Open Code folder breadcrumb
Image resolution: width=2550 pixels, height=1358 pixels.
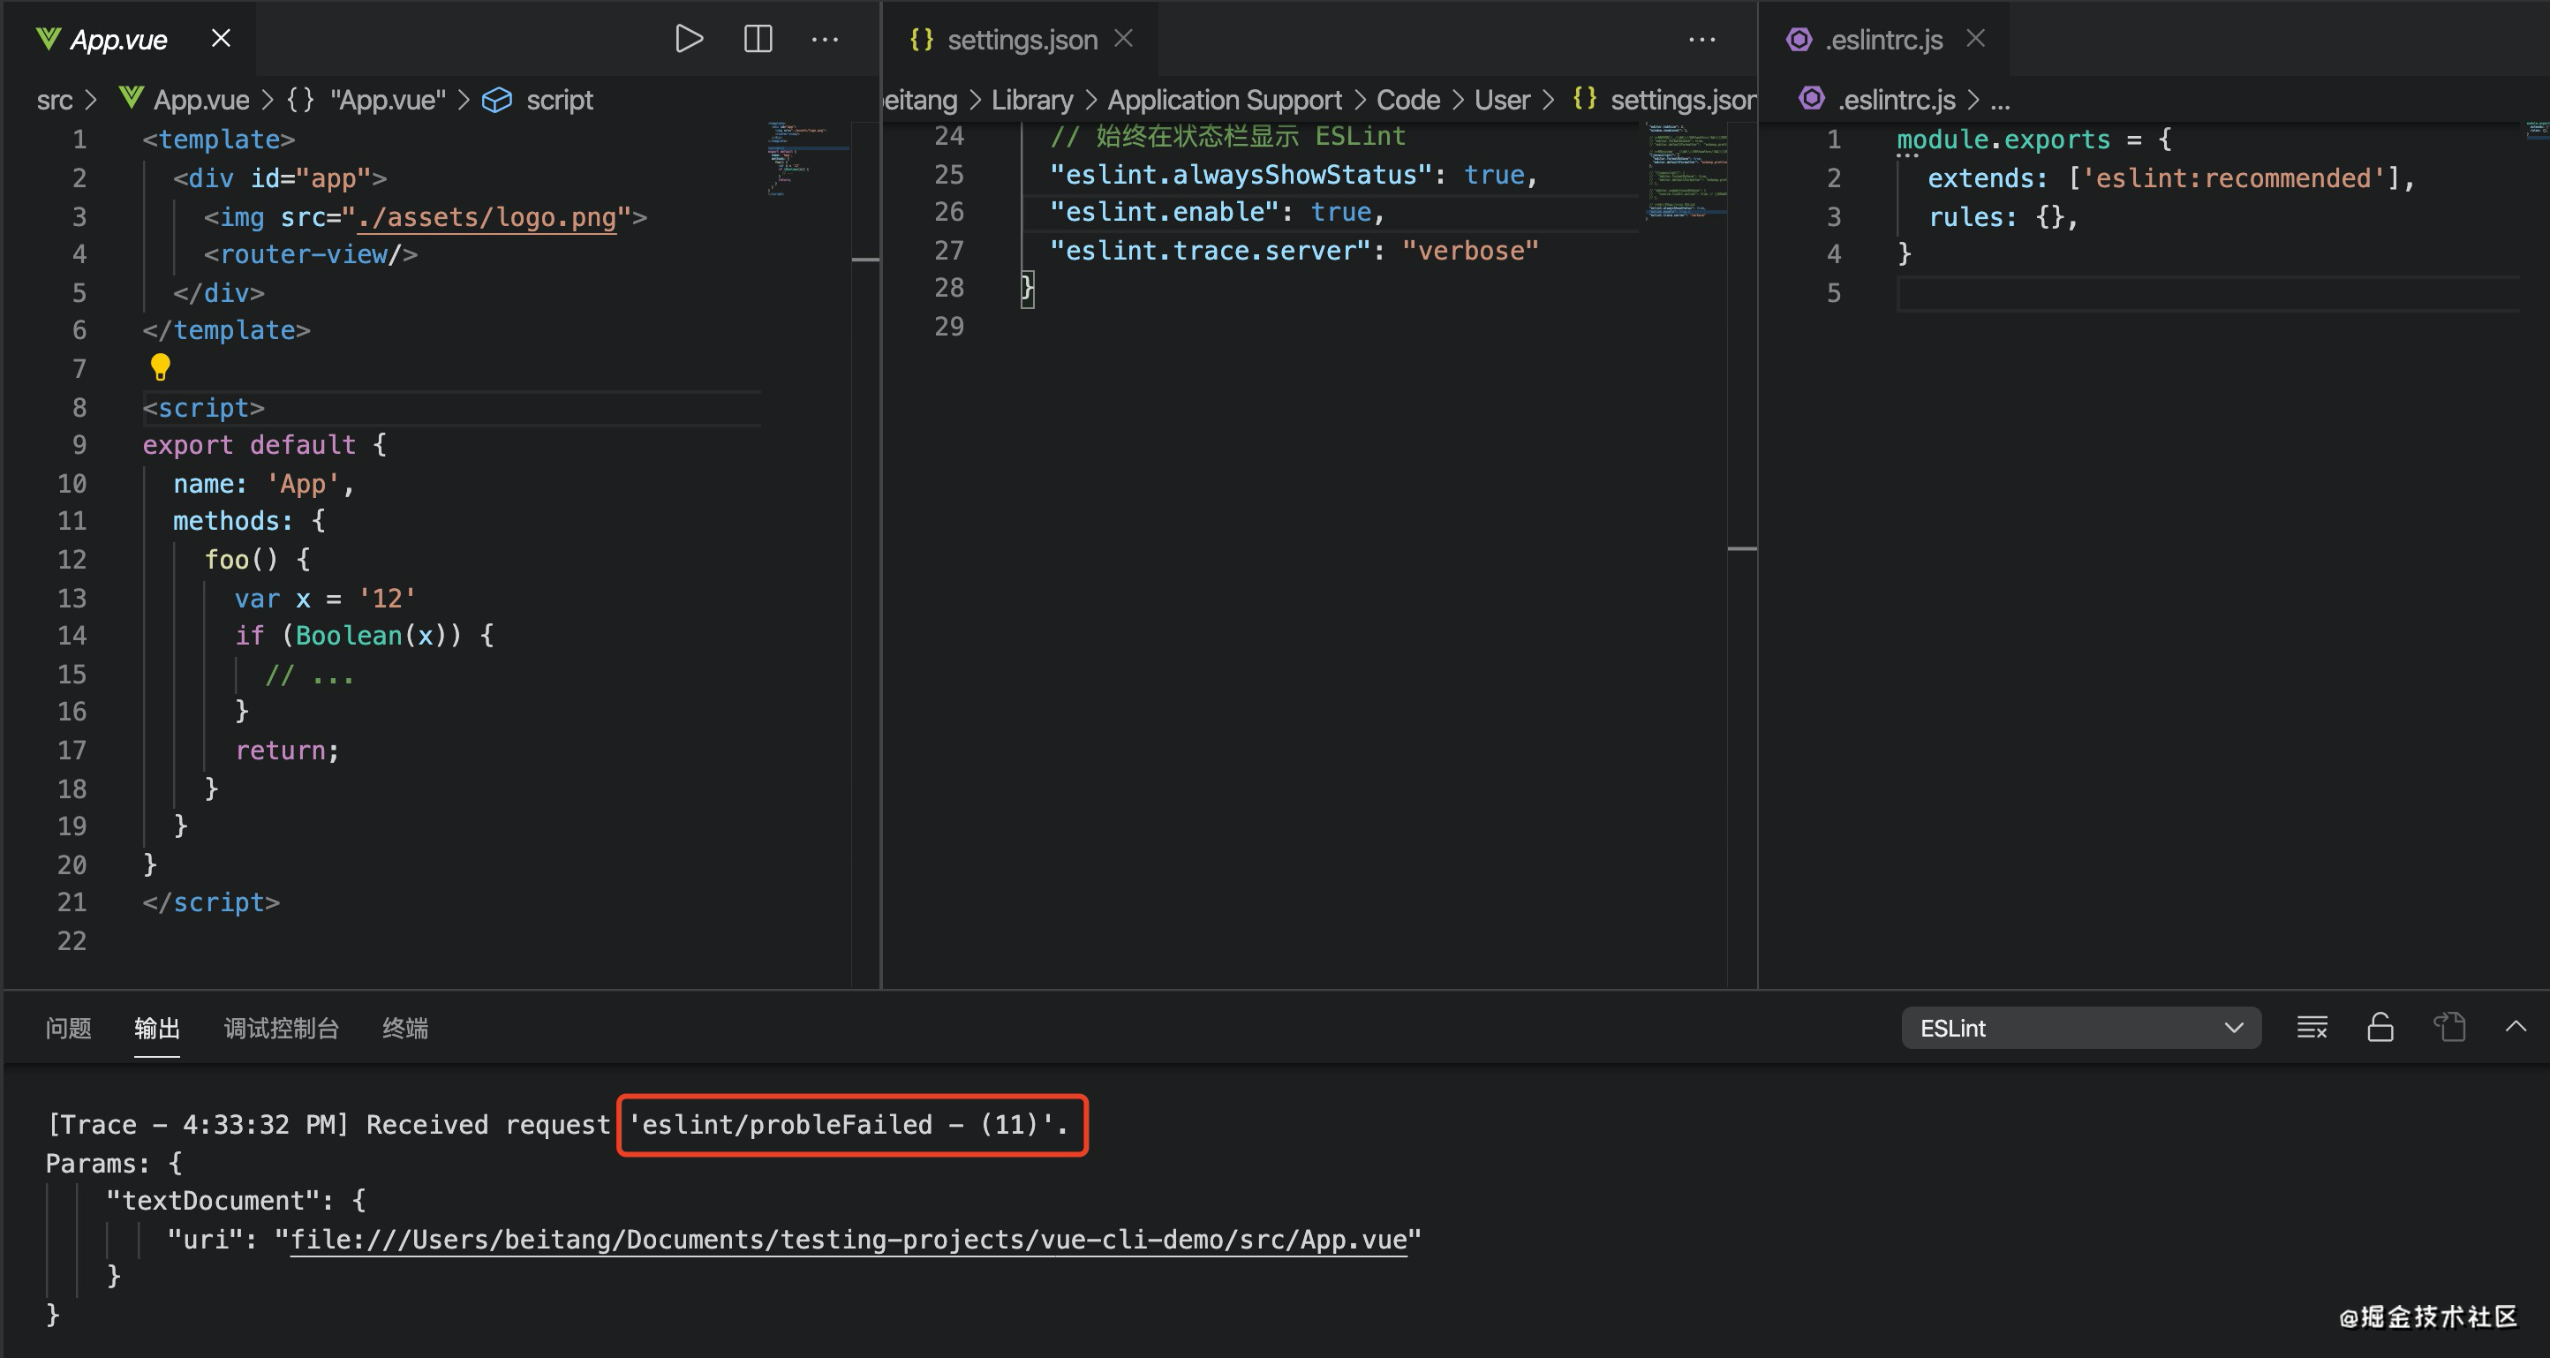point(1407,100)
